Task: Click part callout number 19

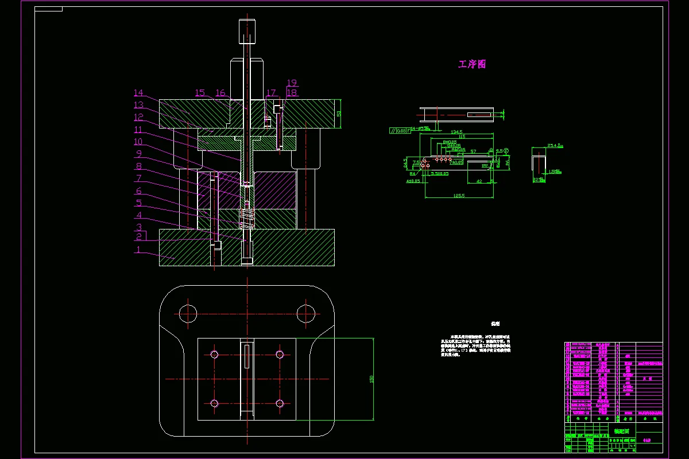Action: (x=292, y=83)
